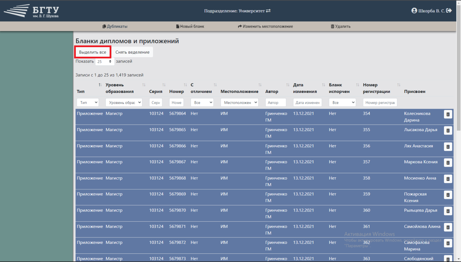This screenshot has height=262, width=461.
Task: Delete Мосиенко Анна entry using trash icon
Action: (x=448, y=179)
